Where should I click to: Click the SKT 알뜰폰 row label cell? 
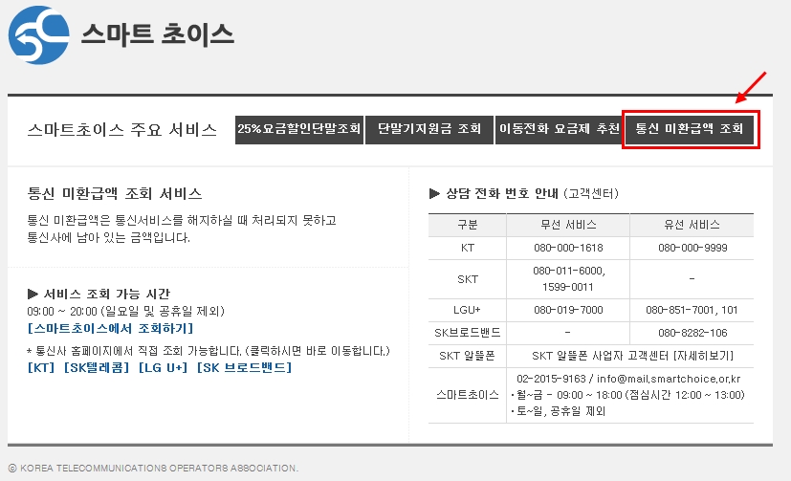point(468,356)
